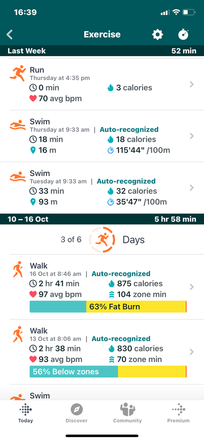Tap the 56% Below zones bar
Image resolution: width=204 pixels, height=441 pixels.
[108, 372]
